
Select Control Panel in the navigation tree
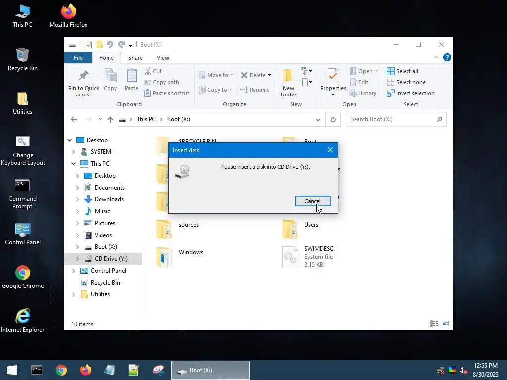coord(108,271)
